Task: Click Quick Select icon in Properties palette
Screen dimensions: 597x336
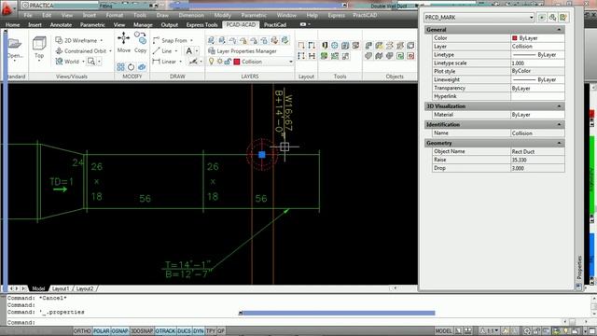Action: point(563,17)
